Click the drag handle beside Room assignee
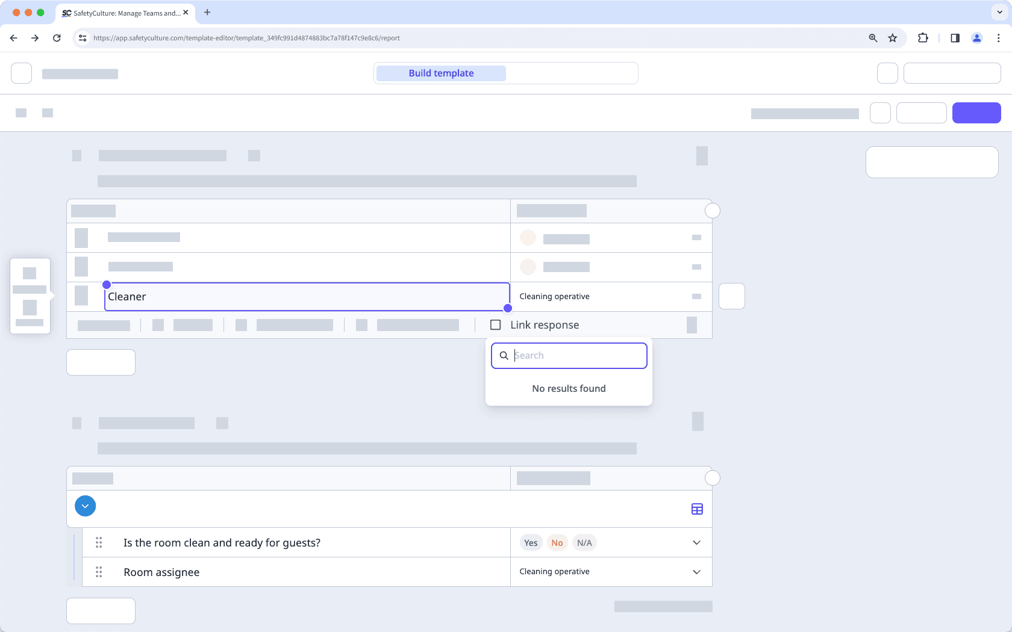The image size is (1012, 632). [x=99, y=572]
